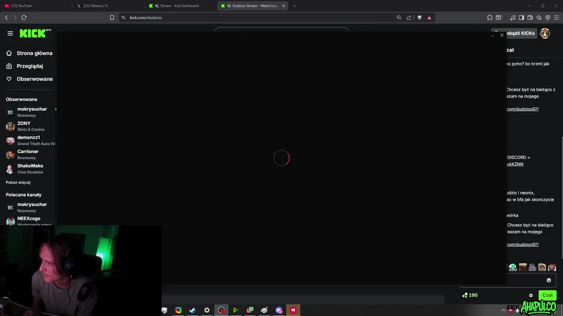Expand list with Pokaż więcej
Screen dimensions: 563x316
tap(18, 182)
